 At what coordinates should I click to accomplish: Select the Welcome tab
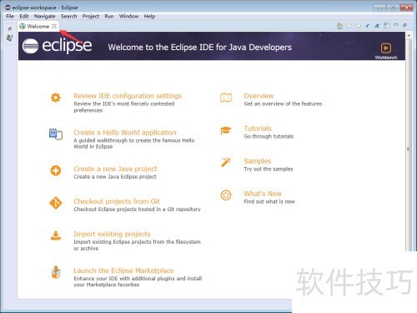(x=38, y=26)
